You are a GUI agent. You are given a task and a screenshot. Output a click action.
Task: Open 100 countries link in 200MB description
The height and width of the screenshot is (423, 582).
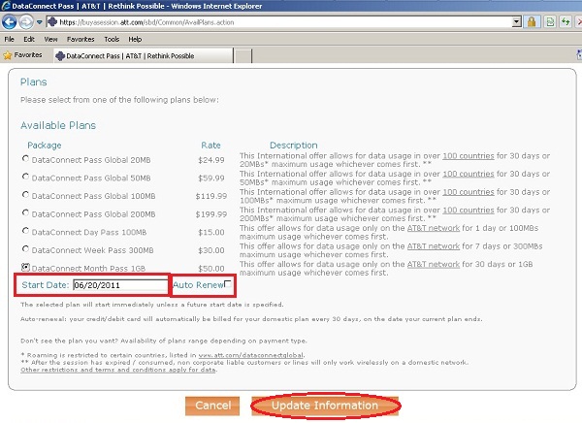pyautogui.click(x=469, y=211)
